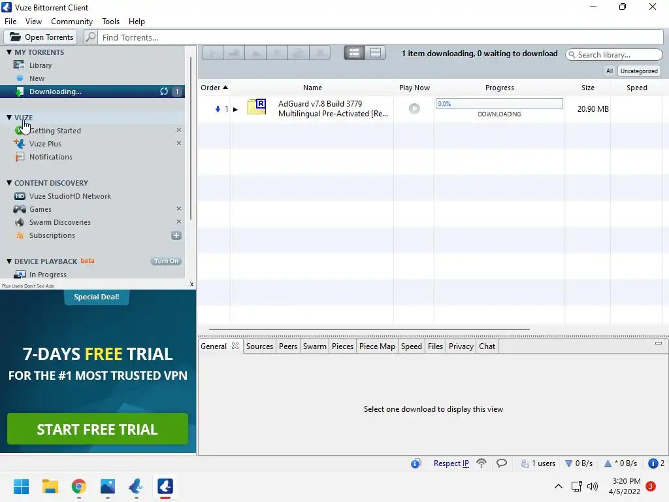Close the advertisement panel
The image size is (669, 502).
(191, 284)
